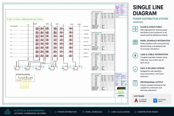Click the Autodesk Revit blue R logo
174x116 pixels.
click(155, 101)
